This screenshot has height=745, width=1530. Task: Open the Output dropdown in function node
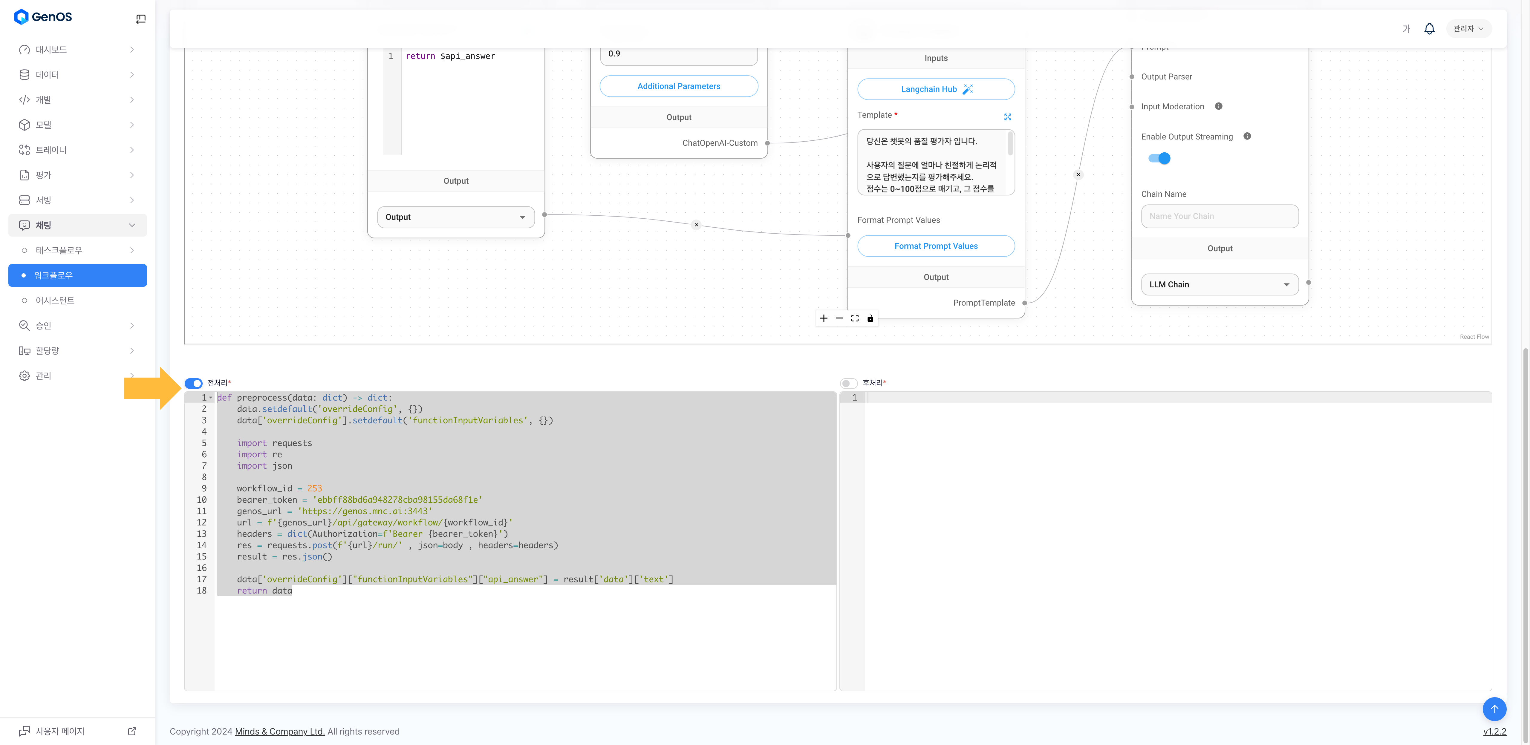455,217
